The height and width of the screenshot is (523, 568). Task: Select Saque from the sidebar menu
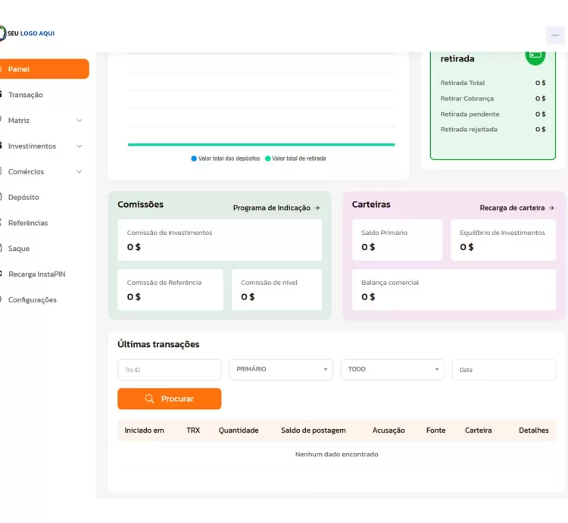[x=19, y=249]
